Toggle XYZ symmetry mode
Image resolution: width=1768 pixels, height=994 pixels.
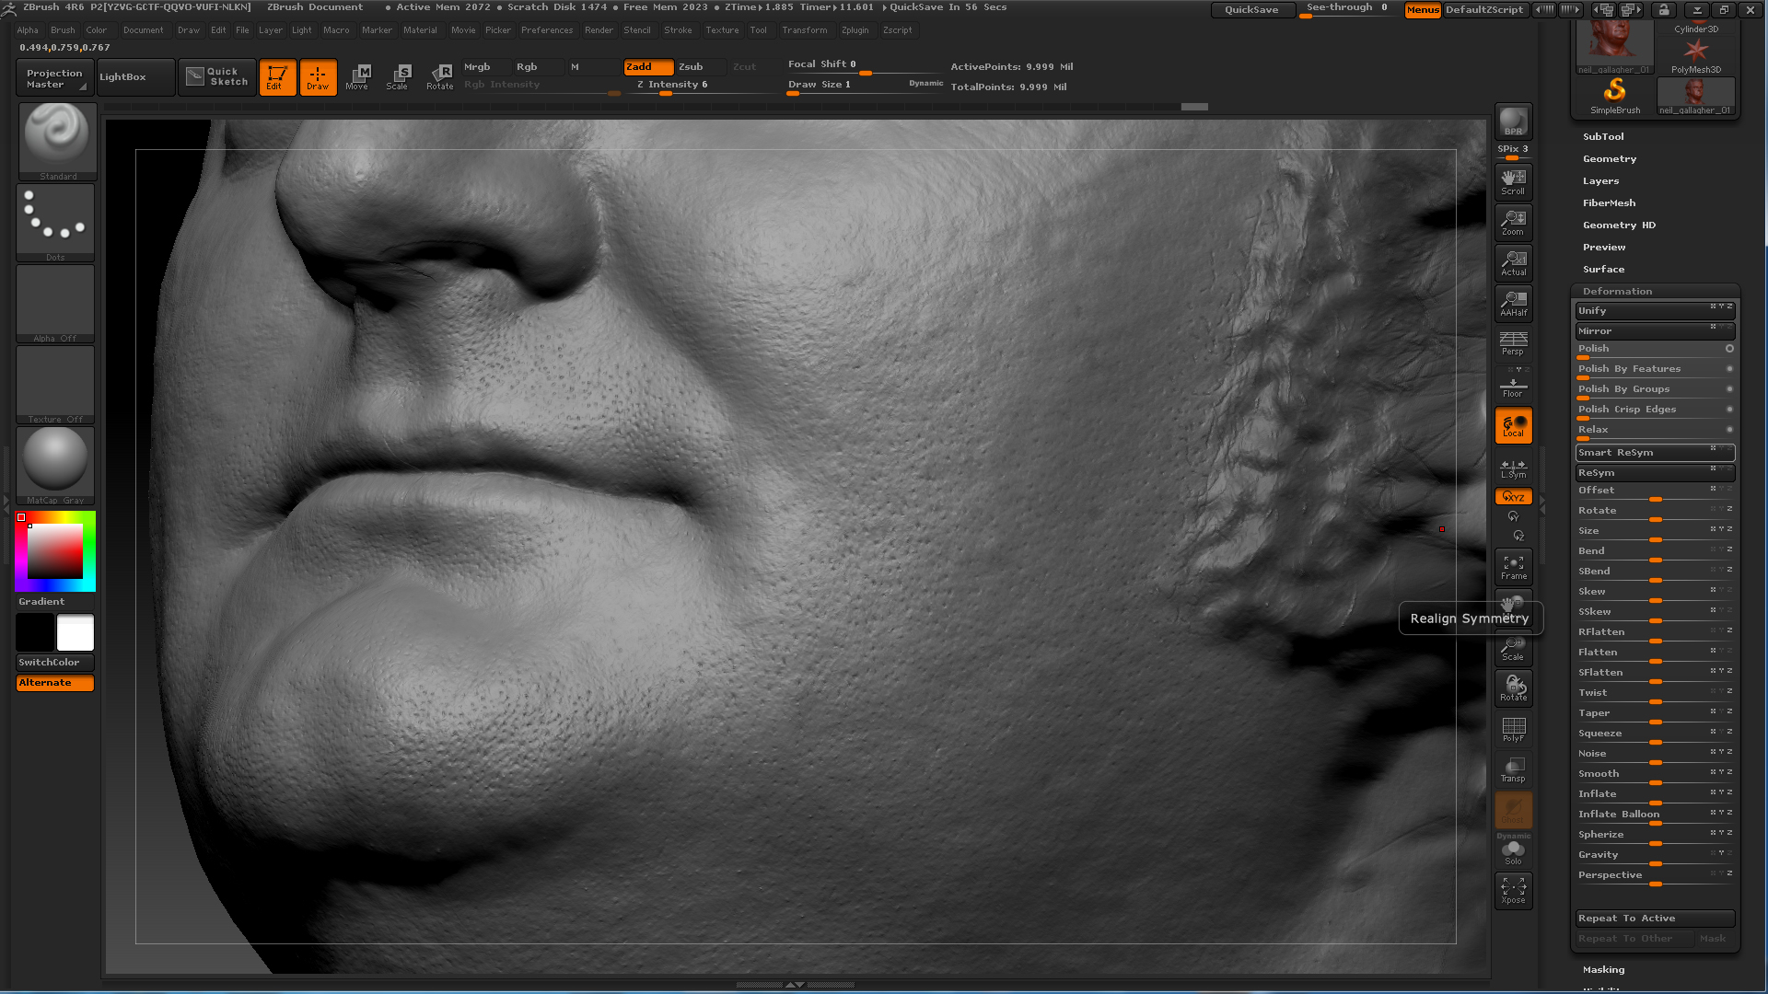(1513, 496)
